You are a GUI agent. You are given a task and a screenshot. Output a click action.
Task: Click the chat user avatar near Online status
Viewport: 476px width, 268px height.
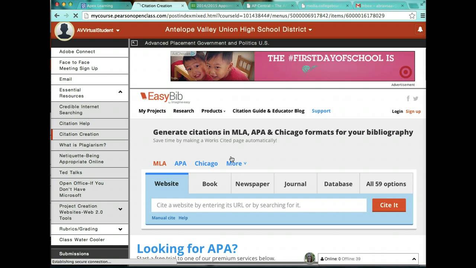point(310,258)
